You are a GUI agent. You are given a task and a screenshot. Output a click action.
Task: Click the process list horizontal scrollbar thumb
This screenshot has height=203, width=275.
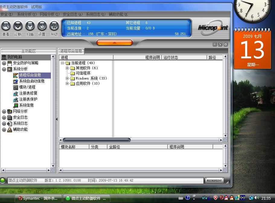97,140
